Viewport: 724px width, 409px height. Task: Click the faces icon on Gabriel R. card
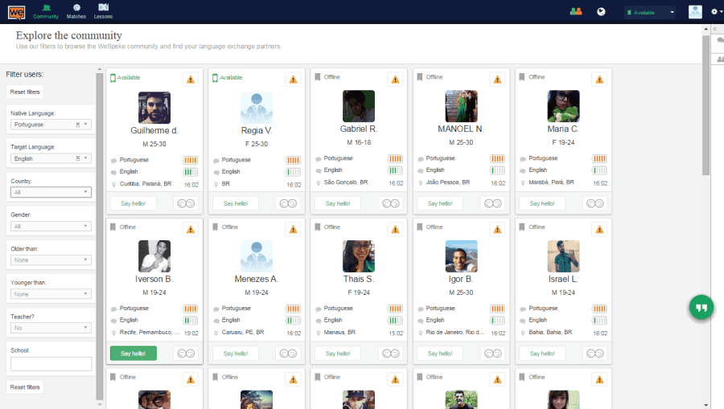click(x=391, y=203)
